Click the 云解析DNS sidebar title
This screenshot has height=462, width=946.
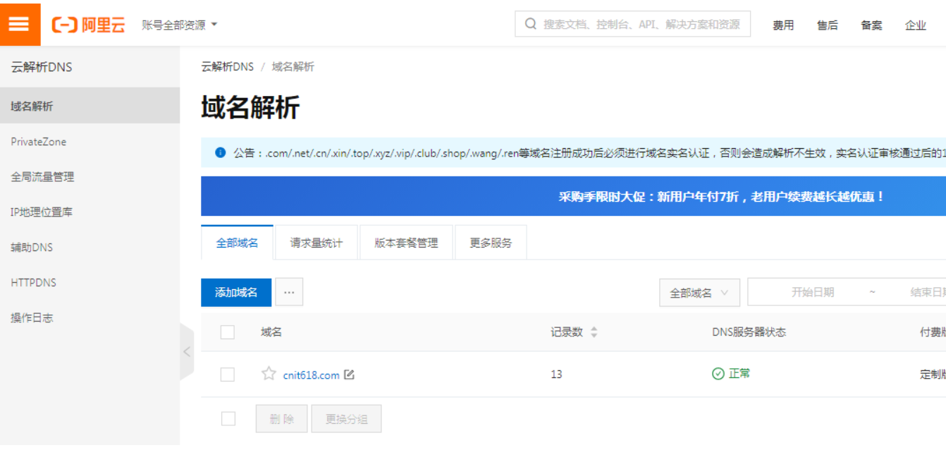(42, 67)
